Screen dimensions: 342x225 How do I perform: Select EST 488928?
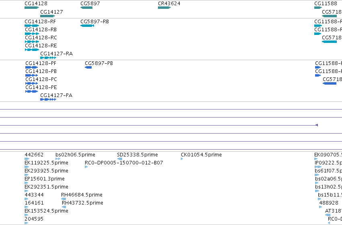[329, 203]
